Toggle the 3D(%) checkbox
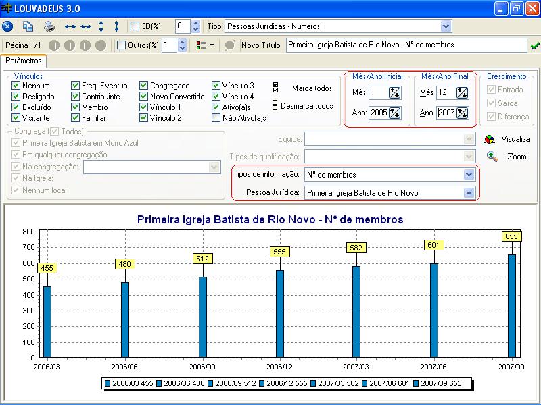The height and width of the screenshot is (405, 541). tap(135, 26)
